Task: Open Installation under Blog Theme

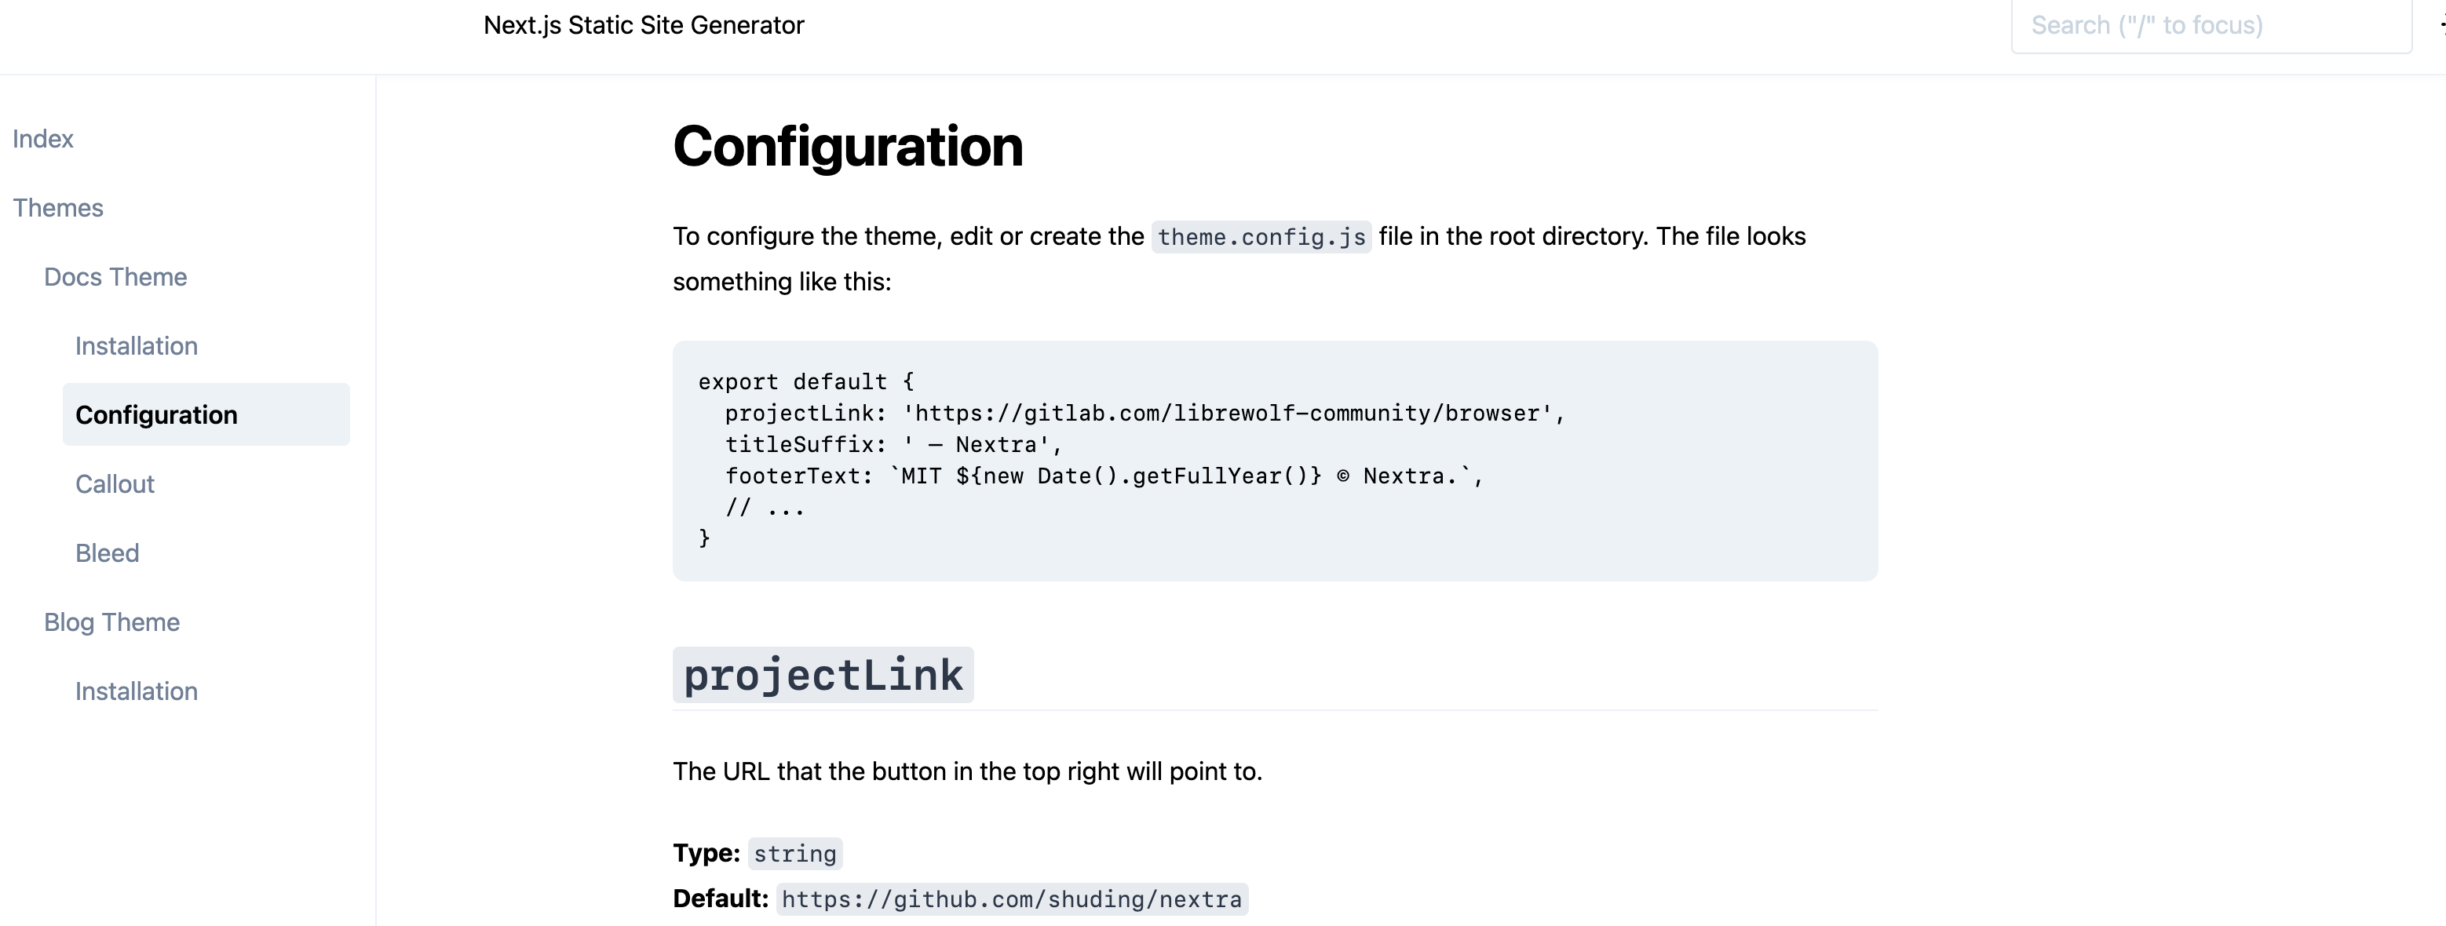Action: click(x=136, y=691)
